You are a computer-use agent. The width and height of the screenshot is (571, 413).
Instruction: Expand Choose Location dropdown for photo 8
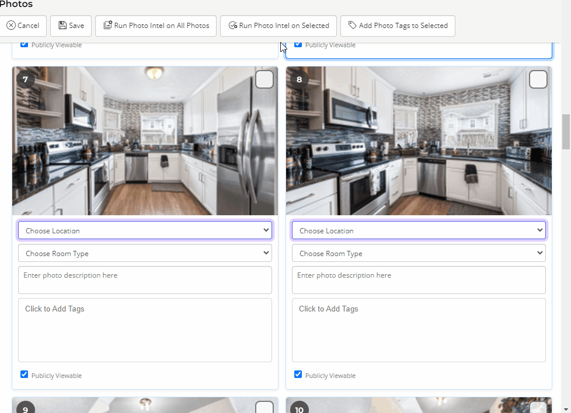tap(419, 230)
